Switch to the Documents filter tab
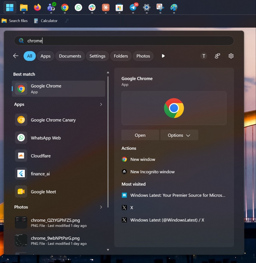Viewport: 256px width, 263px height. pos(70,56)
